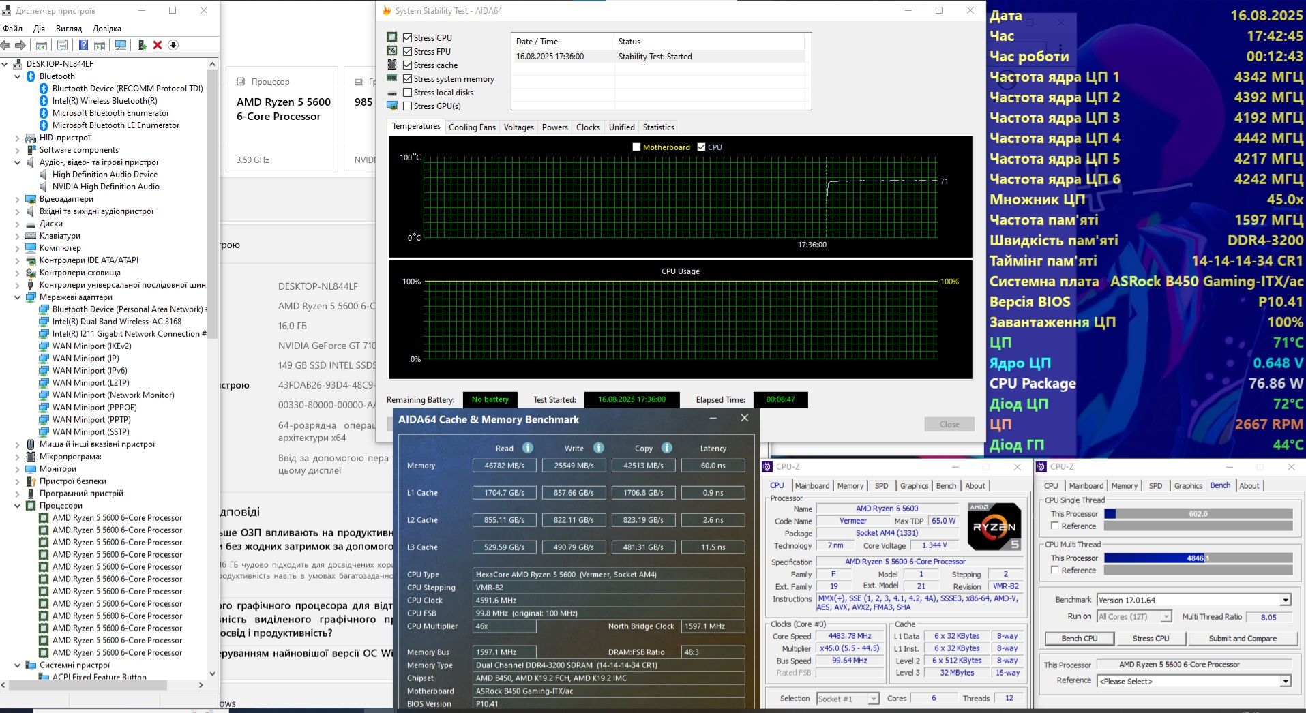Uncheck the Stress system memory checkbox
Viewport: 1306px width, 713px height.
(407, 78)
